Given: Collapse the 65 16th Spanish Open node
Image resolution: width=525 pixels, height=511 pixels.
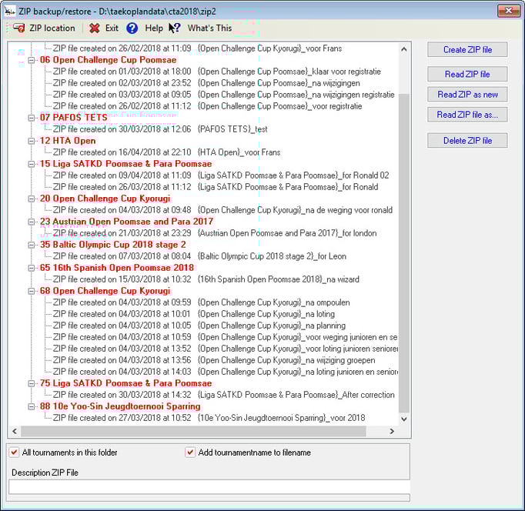Looking at the screenshot, I should pyautogui.click(x=32, y=268).
